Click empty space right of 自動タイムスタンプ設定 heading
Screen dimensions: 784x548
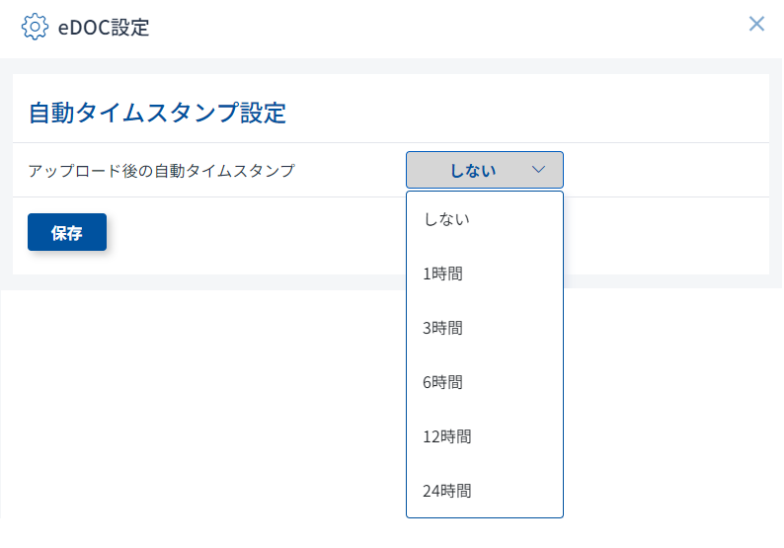523,113
